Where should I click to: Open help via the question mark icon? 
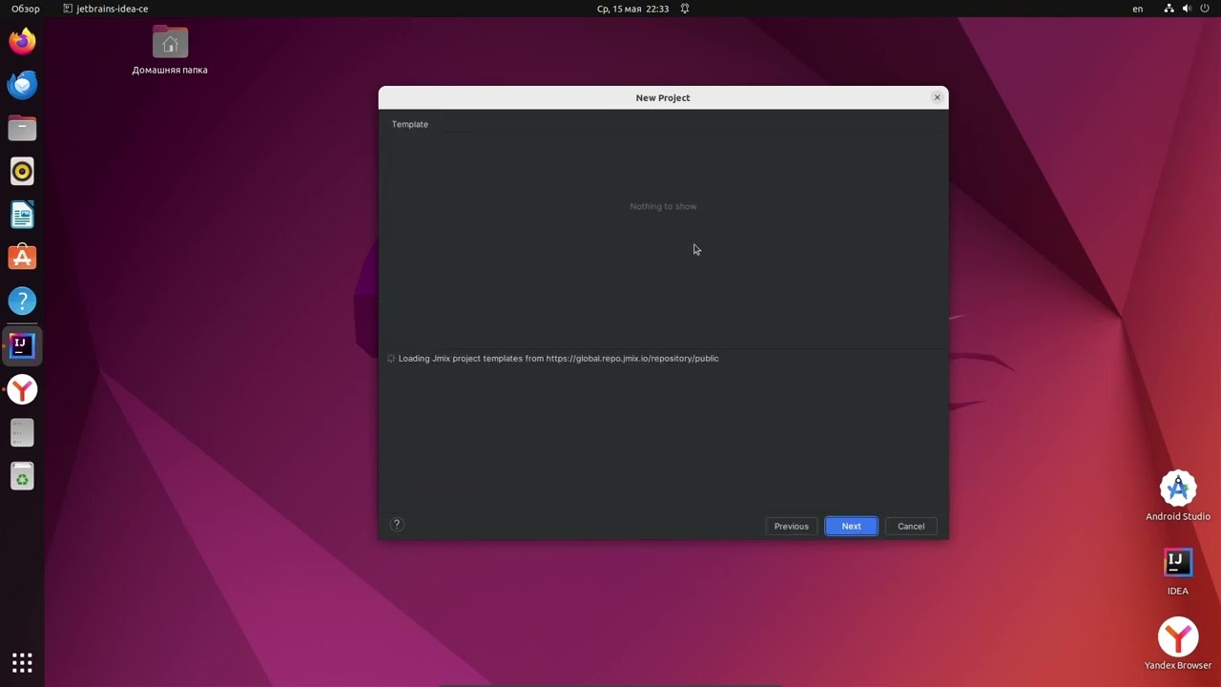(397, 524)
